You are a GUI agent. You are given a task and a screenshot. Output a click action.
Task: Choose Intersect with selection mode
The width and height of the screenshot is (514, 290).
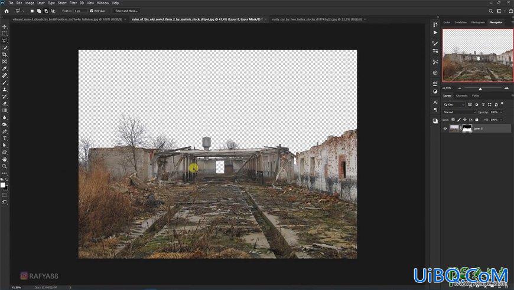(53, 11)
